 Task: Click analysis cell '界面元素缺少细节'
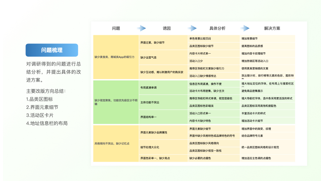coord(214,129)
